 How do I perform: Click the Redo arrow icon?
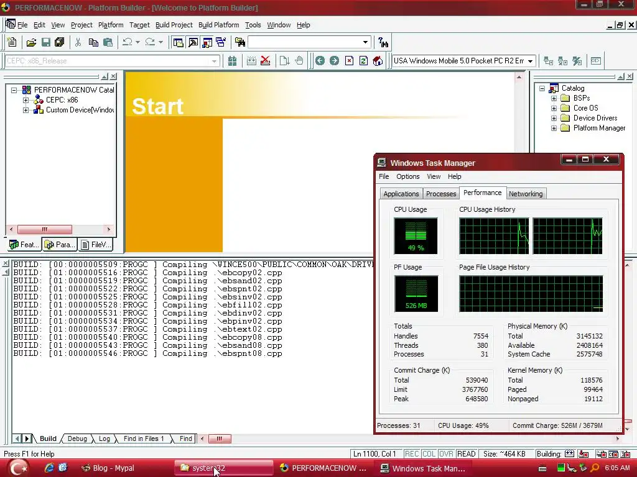(x=150, y=42)
